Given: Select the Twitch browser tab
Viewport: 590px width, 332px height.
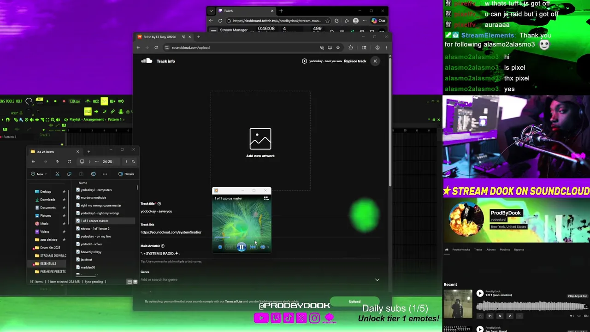Looking at the screenshot, I should (245, 11).
